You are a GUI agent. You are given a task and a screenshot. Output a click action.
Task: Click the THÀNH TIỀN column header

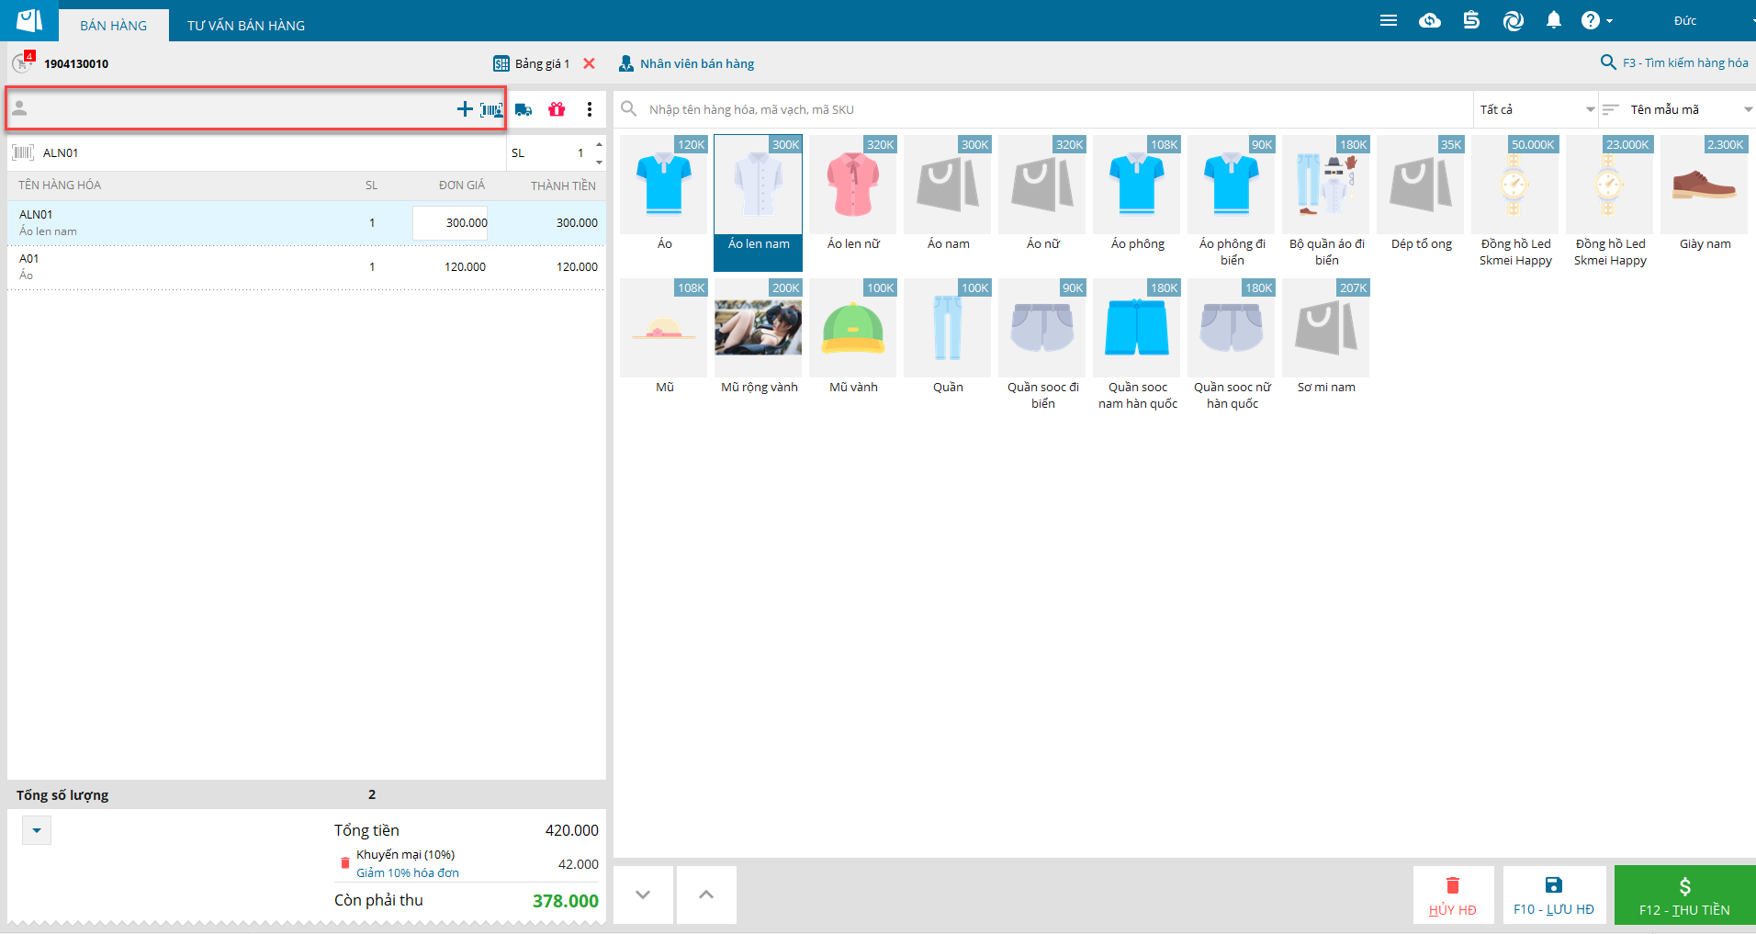tap(563, 186)
